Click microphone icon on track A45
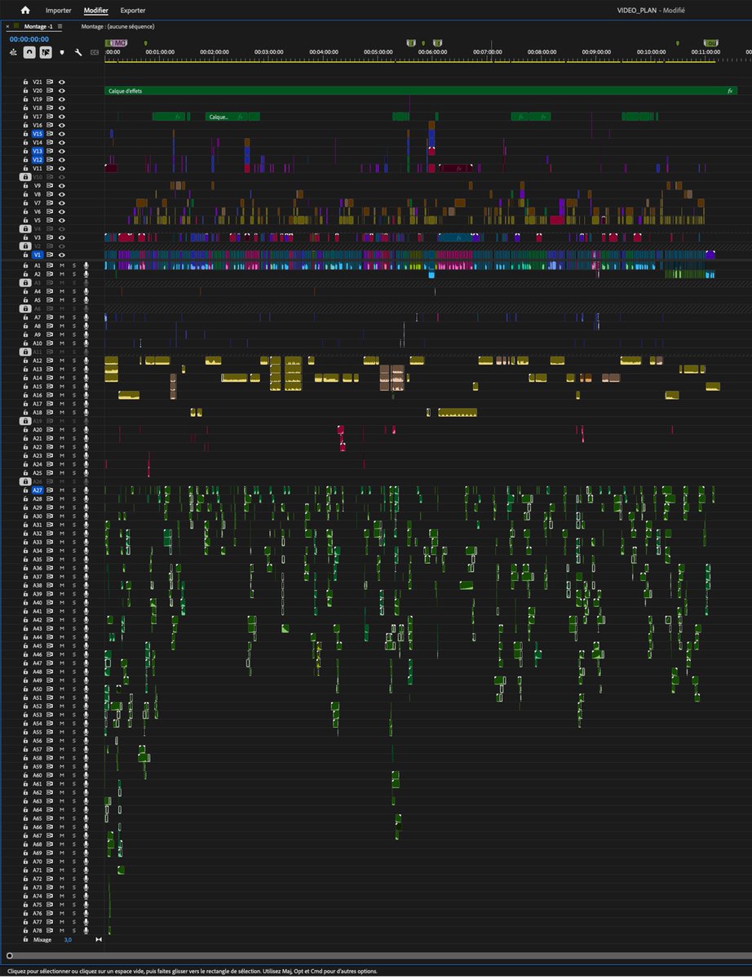Screen dimensions: 752x979 click(x=86, y=645)
